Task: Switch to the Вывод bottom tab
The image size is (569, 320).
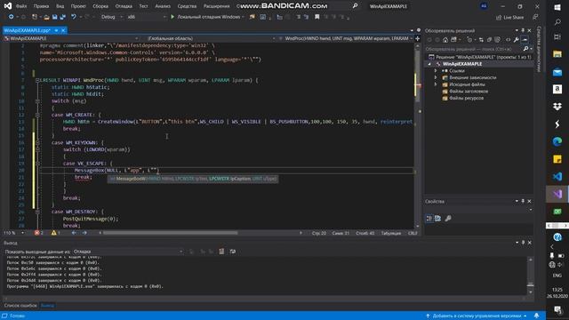Action: pos(47,306)
